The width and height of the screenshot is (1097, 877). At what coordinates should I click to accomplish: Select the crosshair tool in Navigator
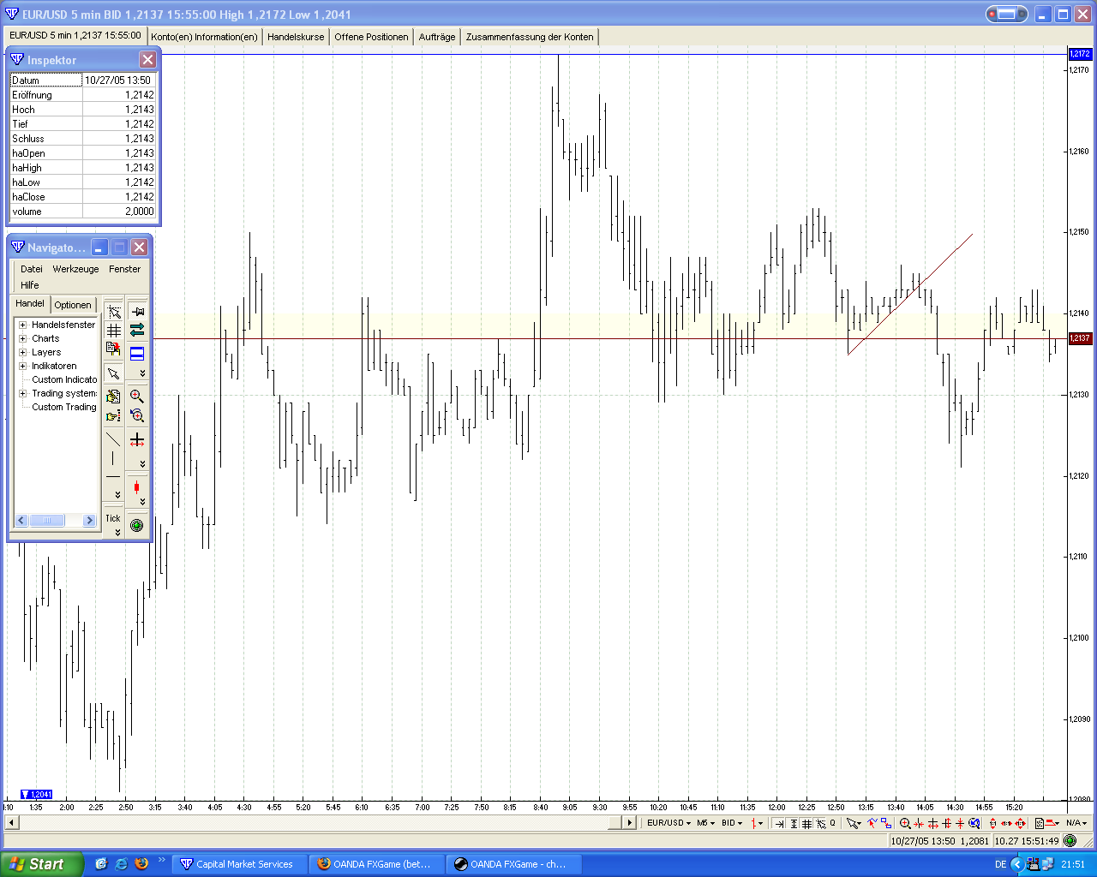(x=137, y=440)
